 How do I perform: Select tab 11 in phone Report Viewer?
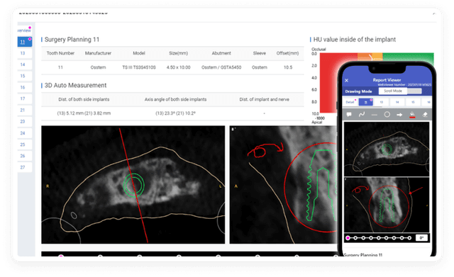[x=366, y=102]
